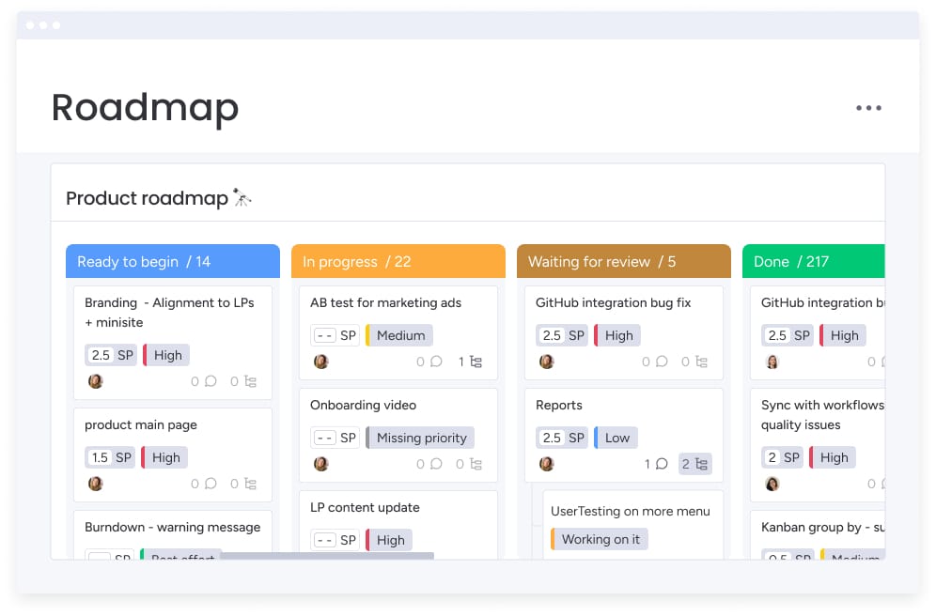
Task: Open Low priority label on Reports card
Action: [616, 438]
